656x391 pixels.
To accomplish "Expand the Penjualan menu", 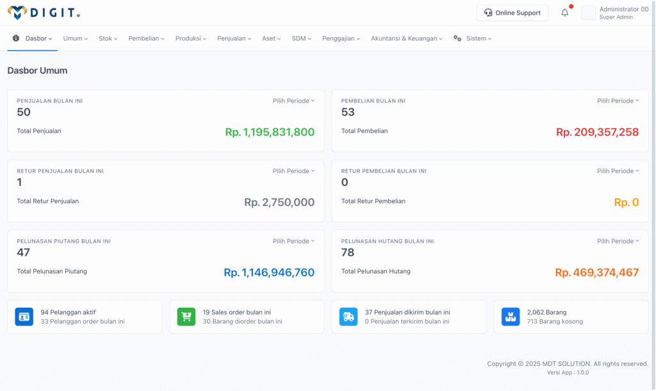I will (234, 38).
